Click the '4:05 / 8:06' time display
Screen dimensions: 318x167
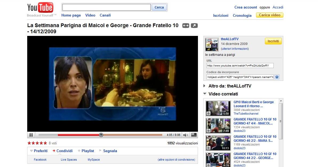pyautogui.click(x=173, y=135)
